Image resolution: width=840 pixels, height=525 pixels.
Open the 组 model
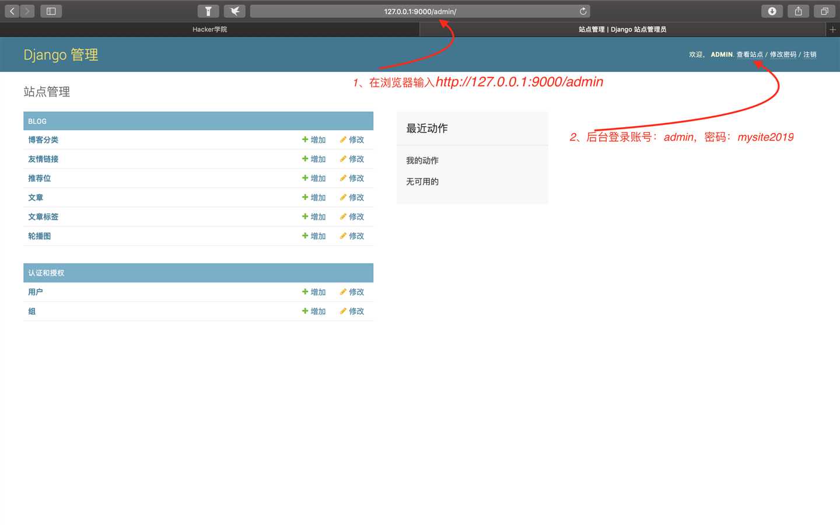(x=32, y=311)
